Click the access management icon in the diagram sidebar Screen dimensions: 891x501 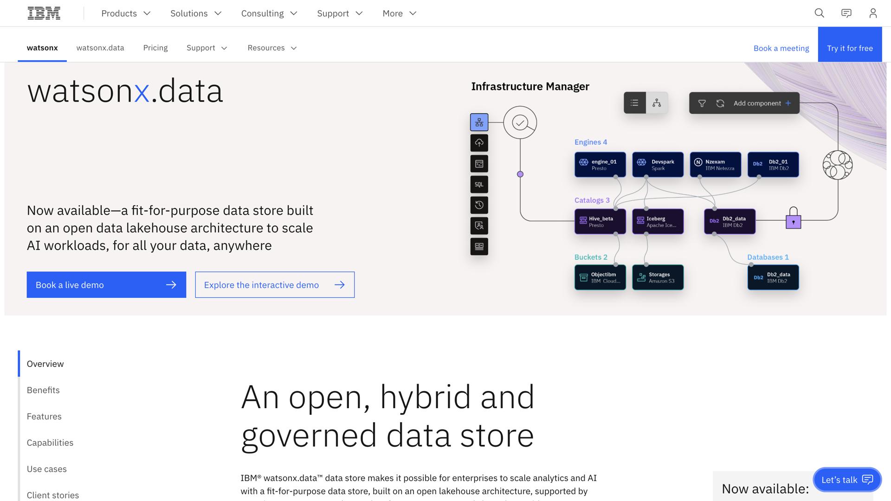pyautogui.click(x=479, y=225)
